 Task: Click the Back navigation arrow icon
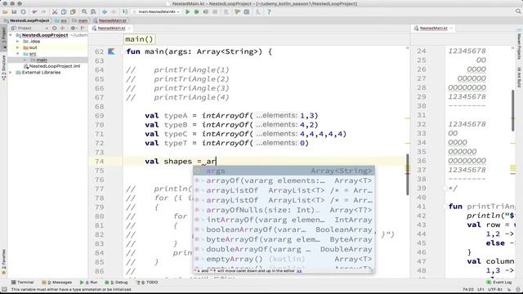pyautogui.click(x=105, y=11)
